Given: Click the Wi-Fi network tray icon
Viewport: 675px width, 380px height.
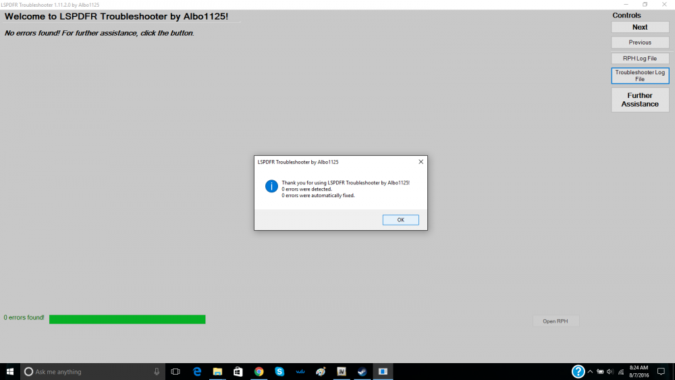Looking at the screenshot, I should (621, 371).
